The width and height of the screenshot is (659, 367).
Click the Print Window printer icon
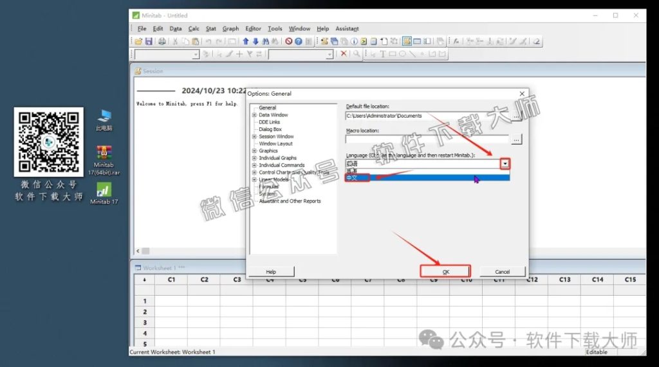pyautogui.click(x=162, y=41)
